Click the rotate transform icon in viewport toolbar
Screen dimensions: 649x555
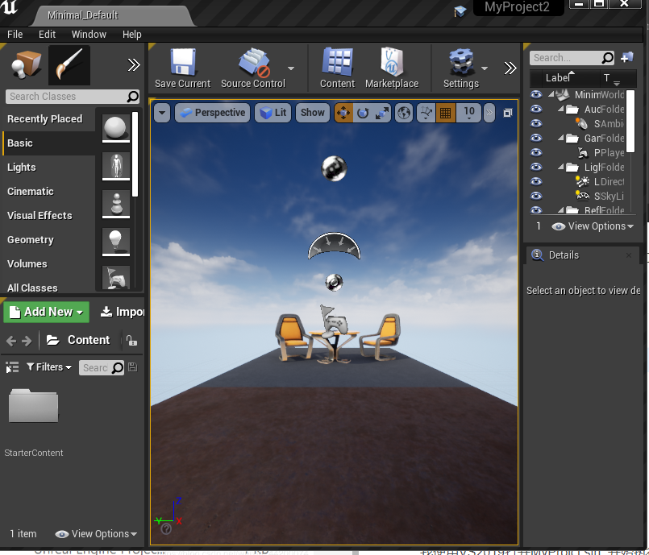point(361,113)
